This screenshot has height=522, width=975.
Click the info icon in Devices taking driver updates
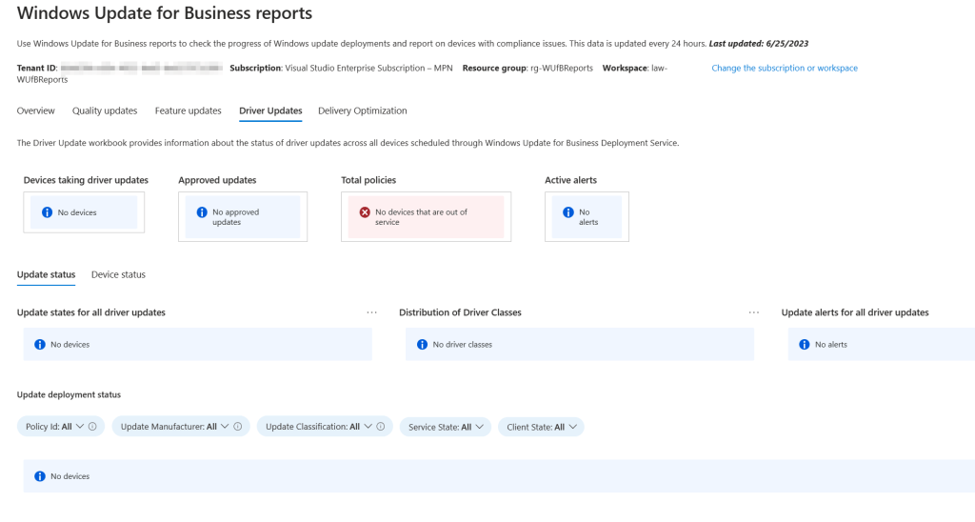point(46,212)
